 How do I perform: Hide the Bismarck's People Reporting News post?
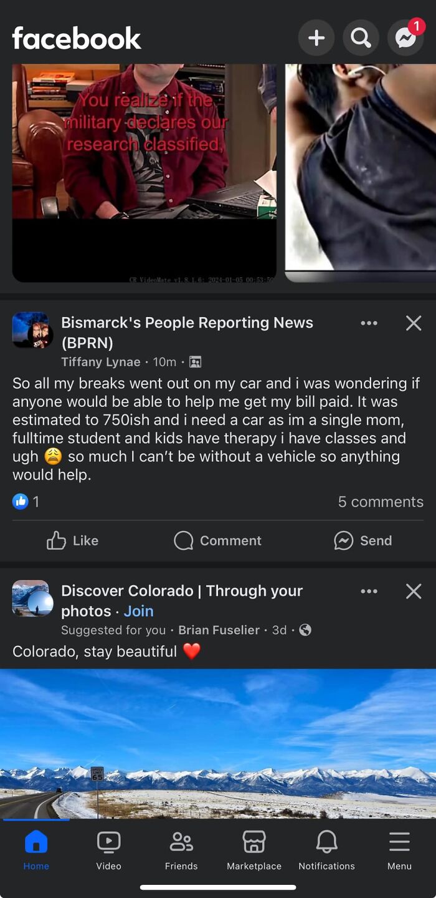pyautogui.click(x=414, y=323)
